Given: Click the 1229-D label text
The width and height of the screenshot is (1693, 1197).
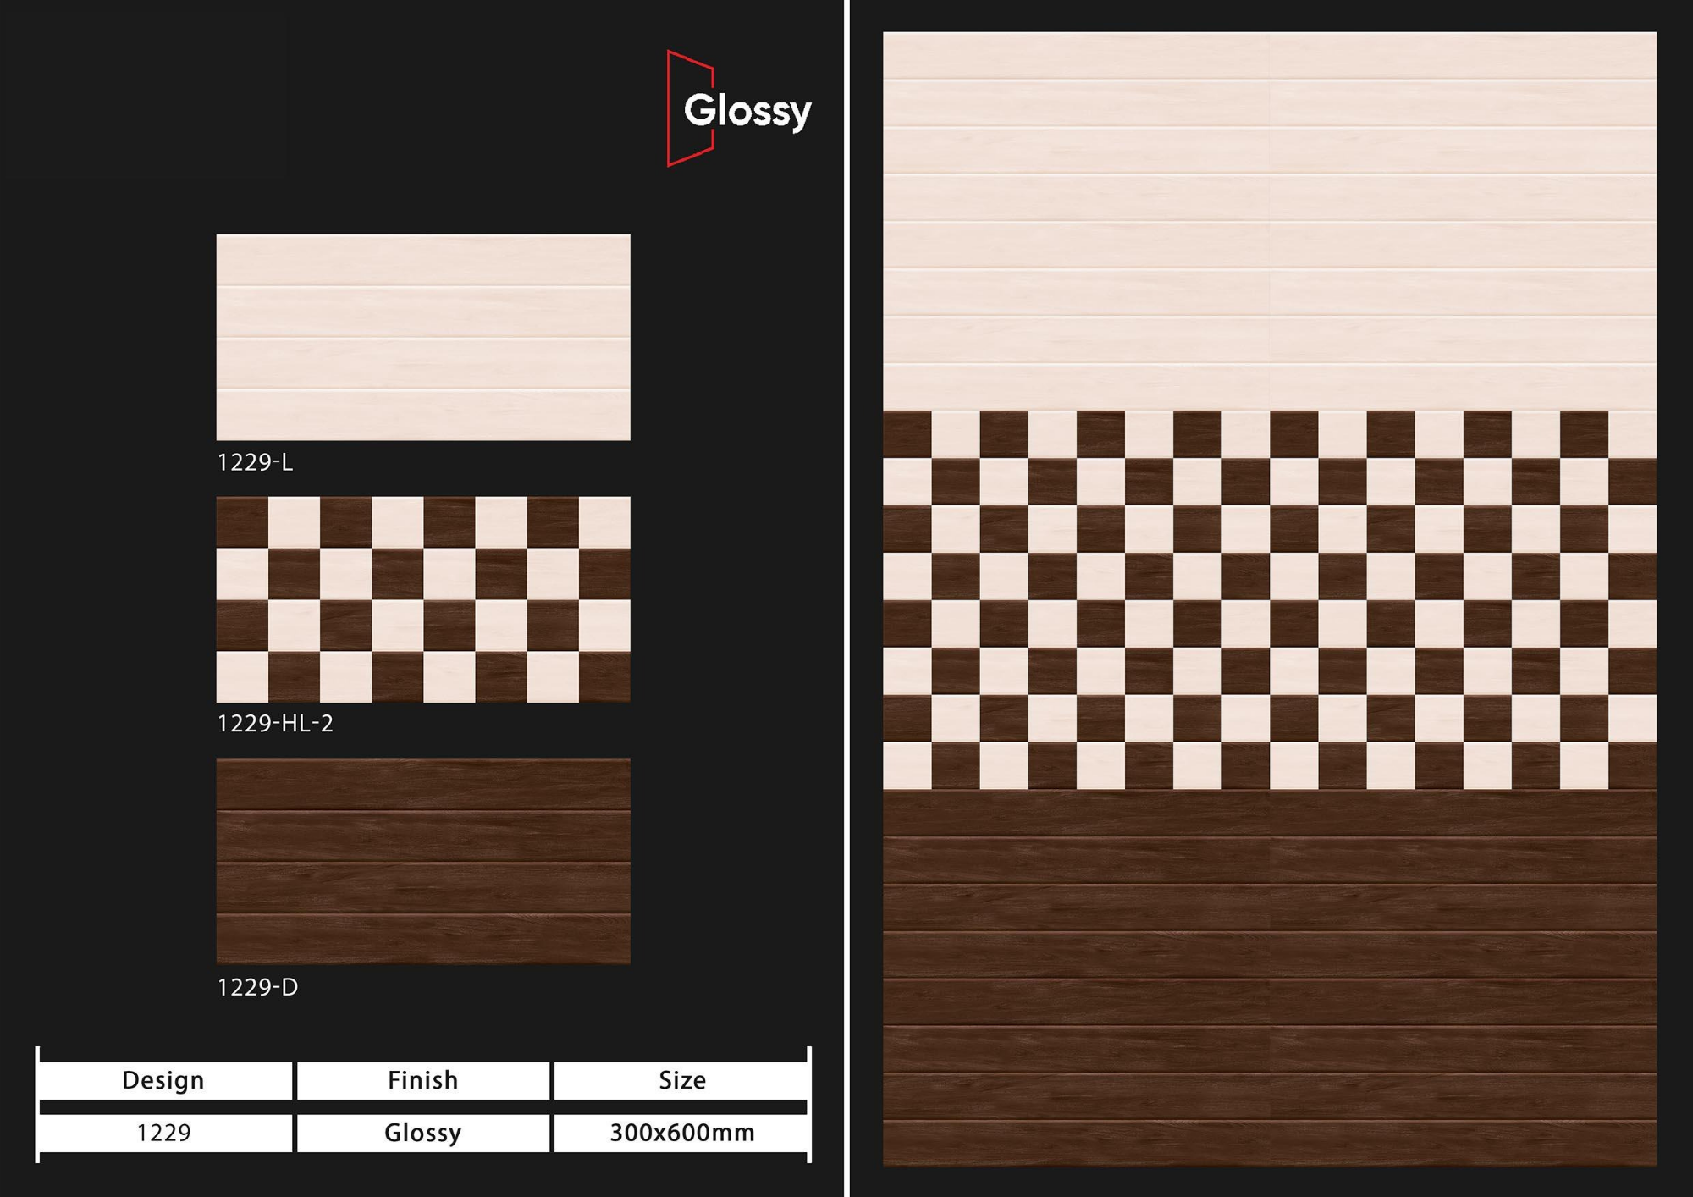Looking at the screenshot, I should pyautogui.click(x=257, y=987).
